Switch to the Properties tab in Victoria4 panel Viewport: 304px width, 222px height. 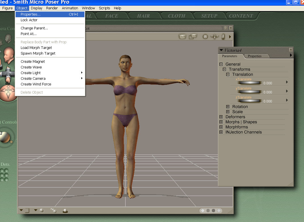point(254,56)
